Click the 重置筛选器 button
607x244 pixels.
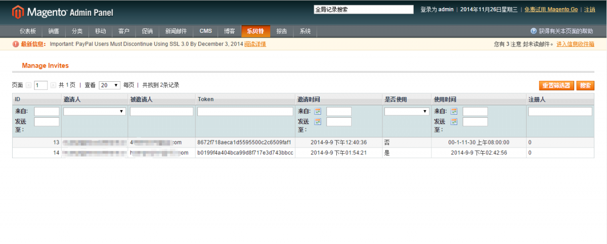pyautogui.click(x=556, y=85)
